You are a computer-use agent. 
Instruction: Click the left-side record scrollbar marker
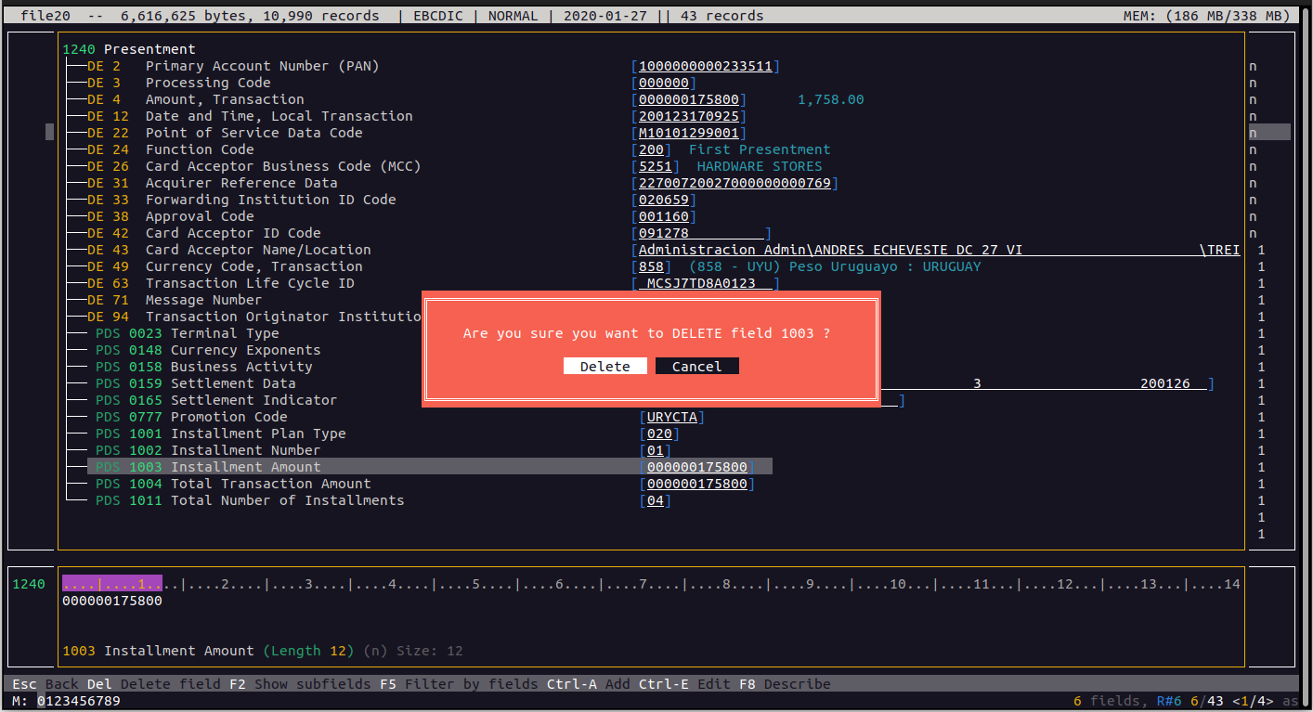coord(49,132)
